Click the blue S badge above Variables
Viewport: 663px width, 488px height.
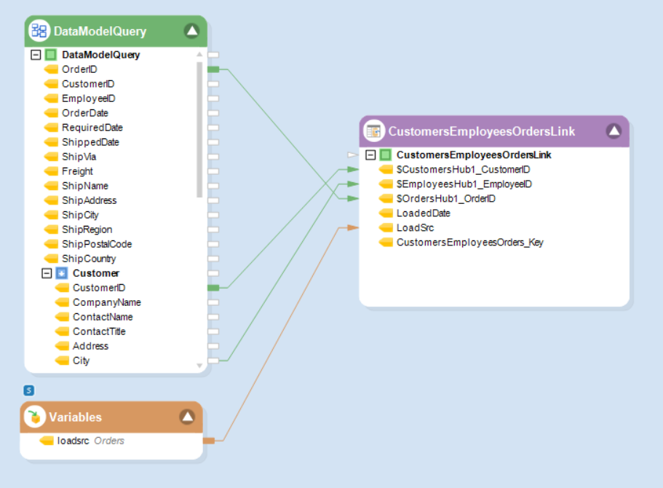coord(29,390)
